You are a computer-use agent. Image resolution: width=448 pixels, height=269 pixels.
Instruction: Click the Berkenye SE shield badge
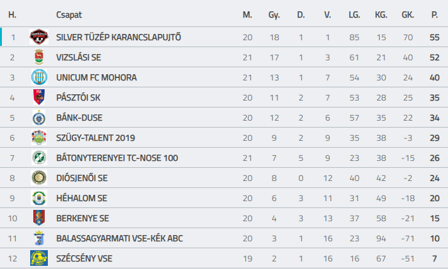click(x=39, y=218)
